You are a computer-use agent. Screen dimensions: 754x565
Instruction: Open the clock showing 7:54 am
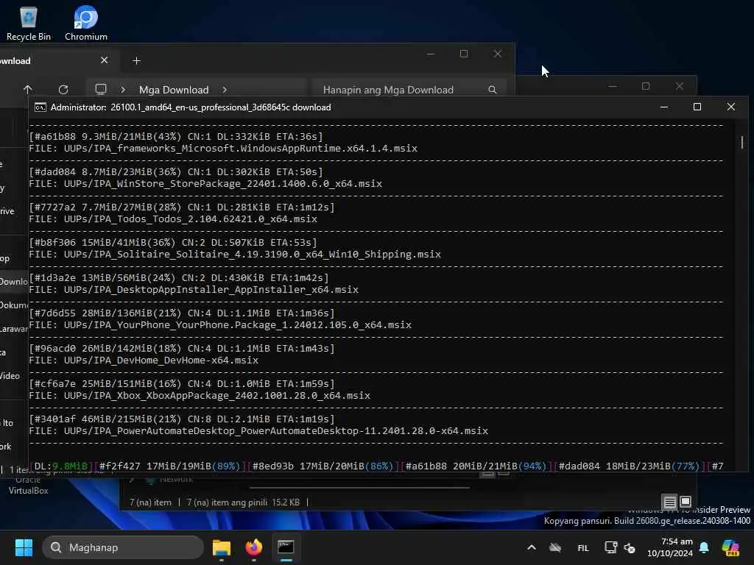[x=670, y=547]
